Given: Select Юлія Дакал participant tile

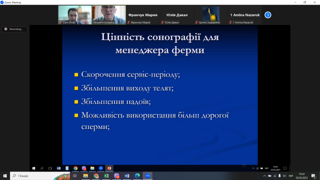Looking at the screenshot, I should tap(177, 15).
